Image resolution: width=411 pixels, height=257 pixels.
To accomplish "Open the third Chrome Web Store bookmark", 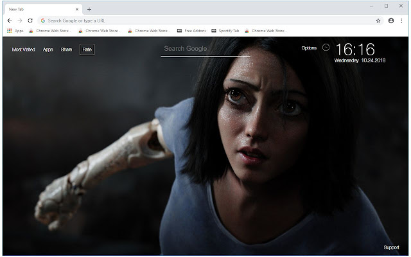I will coord(148,31).
